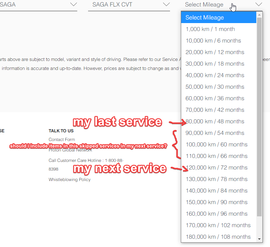Click the Select Mileage dropdown chevron
Viewport: 270px width, 247px height.
coord(258,5)
